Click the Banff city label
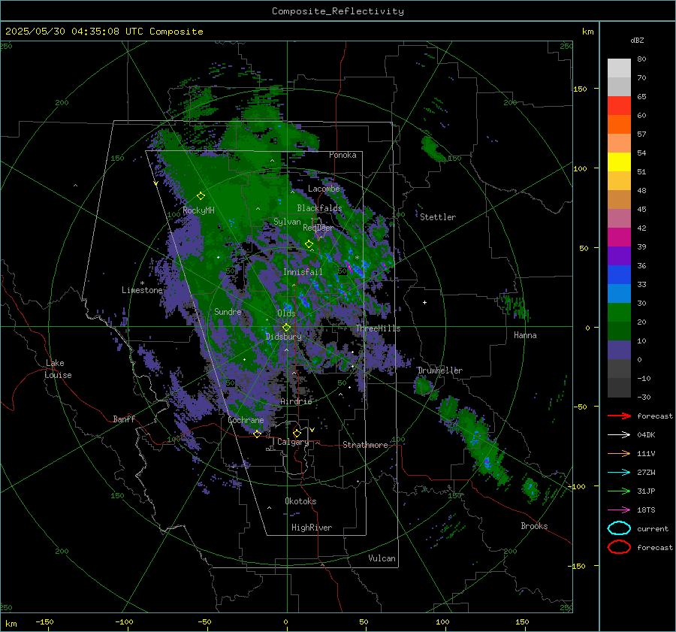Screen dimensions: 676x632 click(124, 419)
